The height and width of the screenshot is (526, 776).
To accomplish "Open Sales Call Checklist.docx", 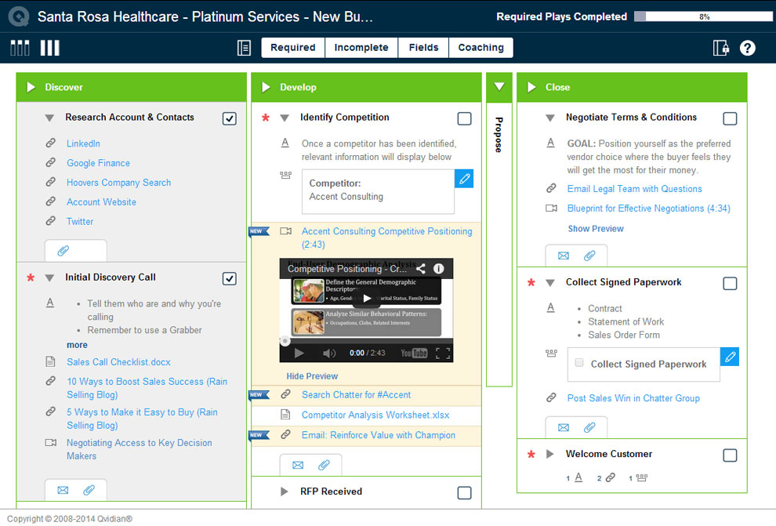I will click(119, 362).
